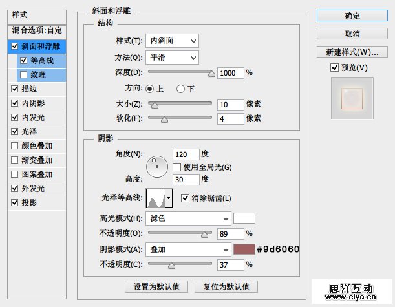Open the 样式 内斜面 dropdown

[172, 41]
